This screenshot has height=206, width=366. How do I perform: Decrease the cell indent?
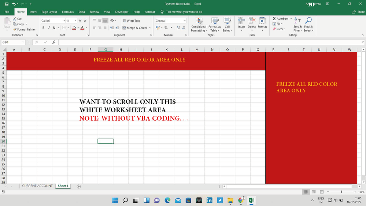112,27
